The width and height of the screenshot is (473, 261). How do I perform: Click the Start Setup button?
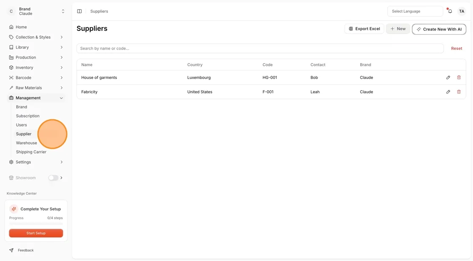36,233
